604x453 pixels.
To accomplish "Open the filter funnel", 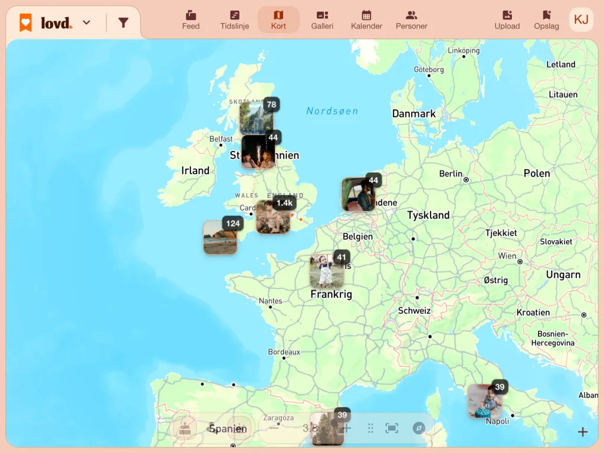I will pos(123,23).
